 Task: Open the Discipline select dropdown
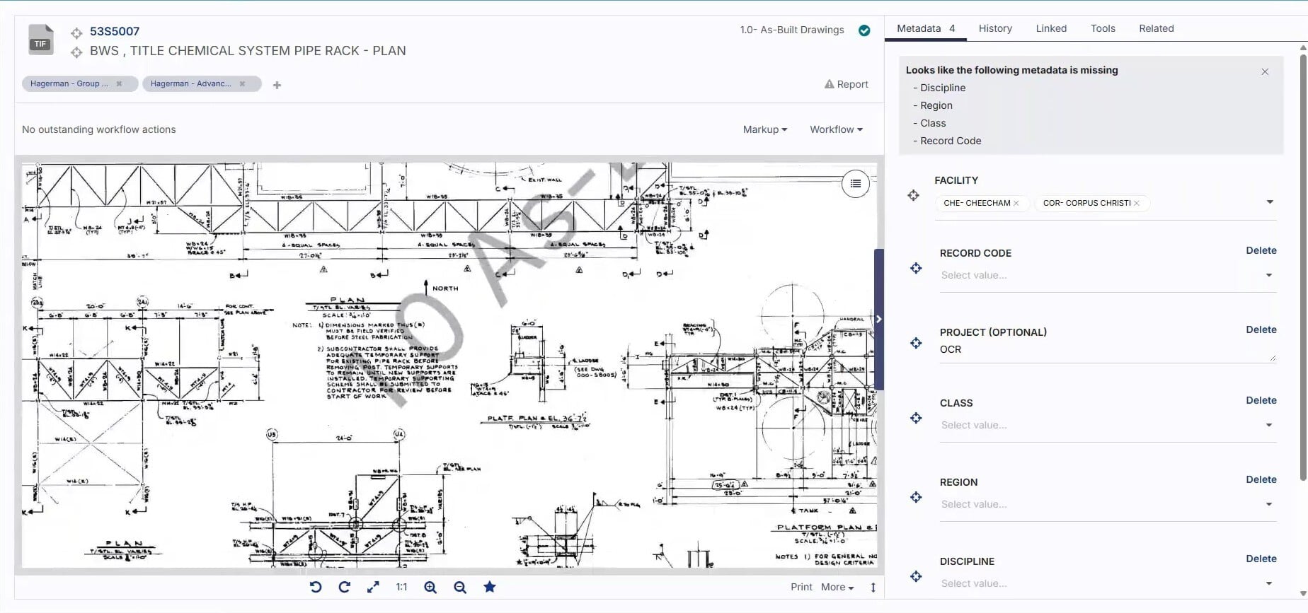pyautogui.click(x=1108, y=583)
